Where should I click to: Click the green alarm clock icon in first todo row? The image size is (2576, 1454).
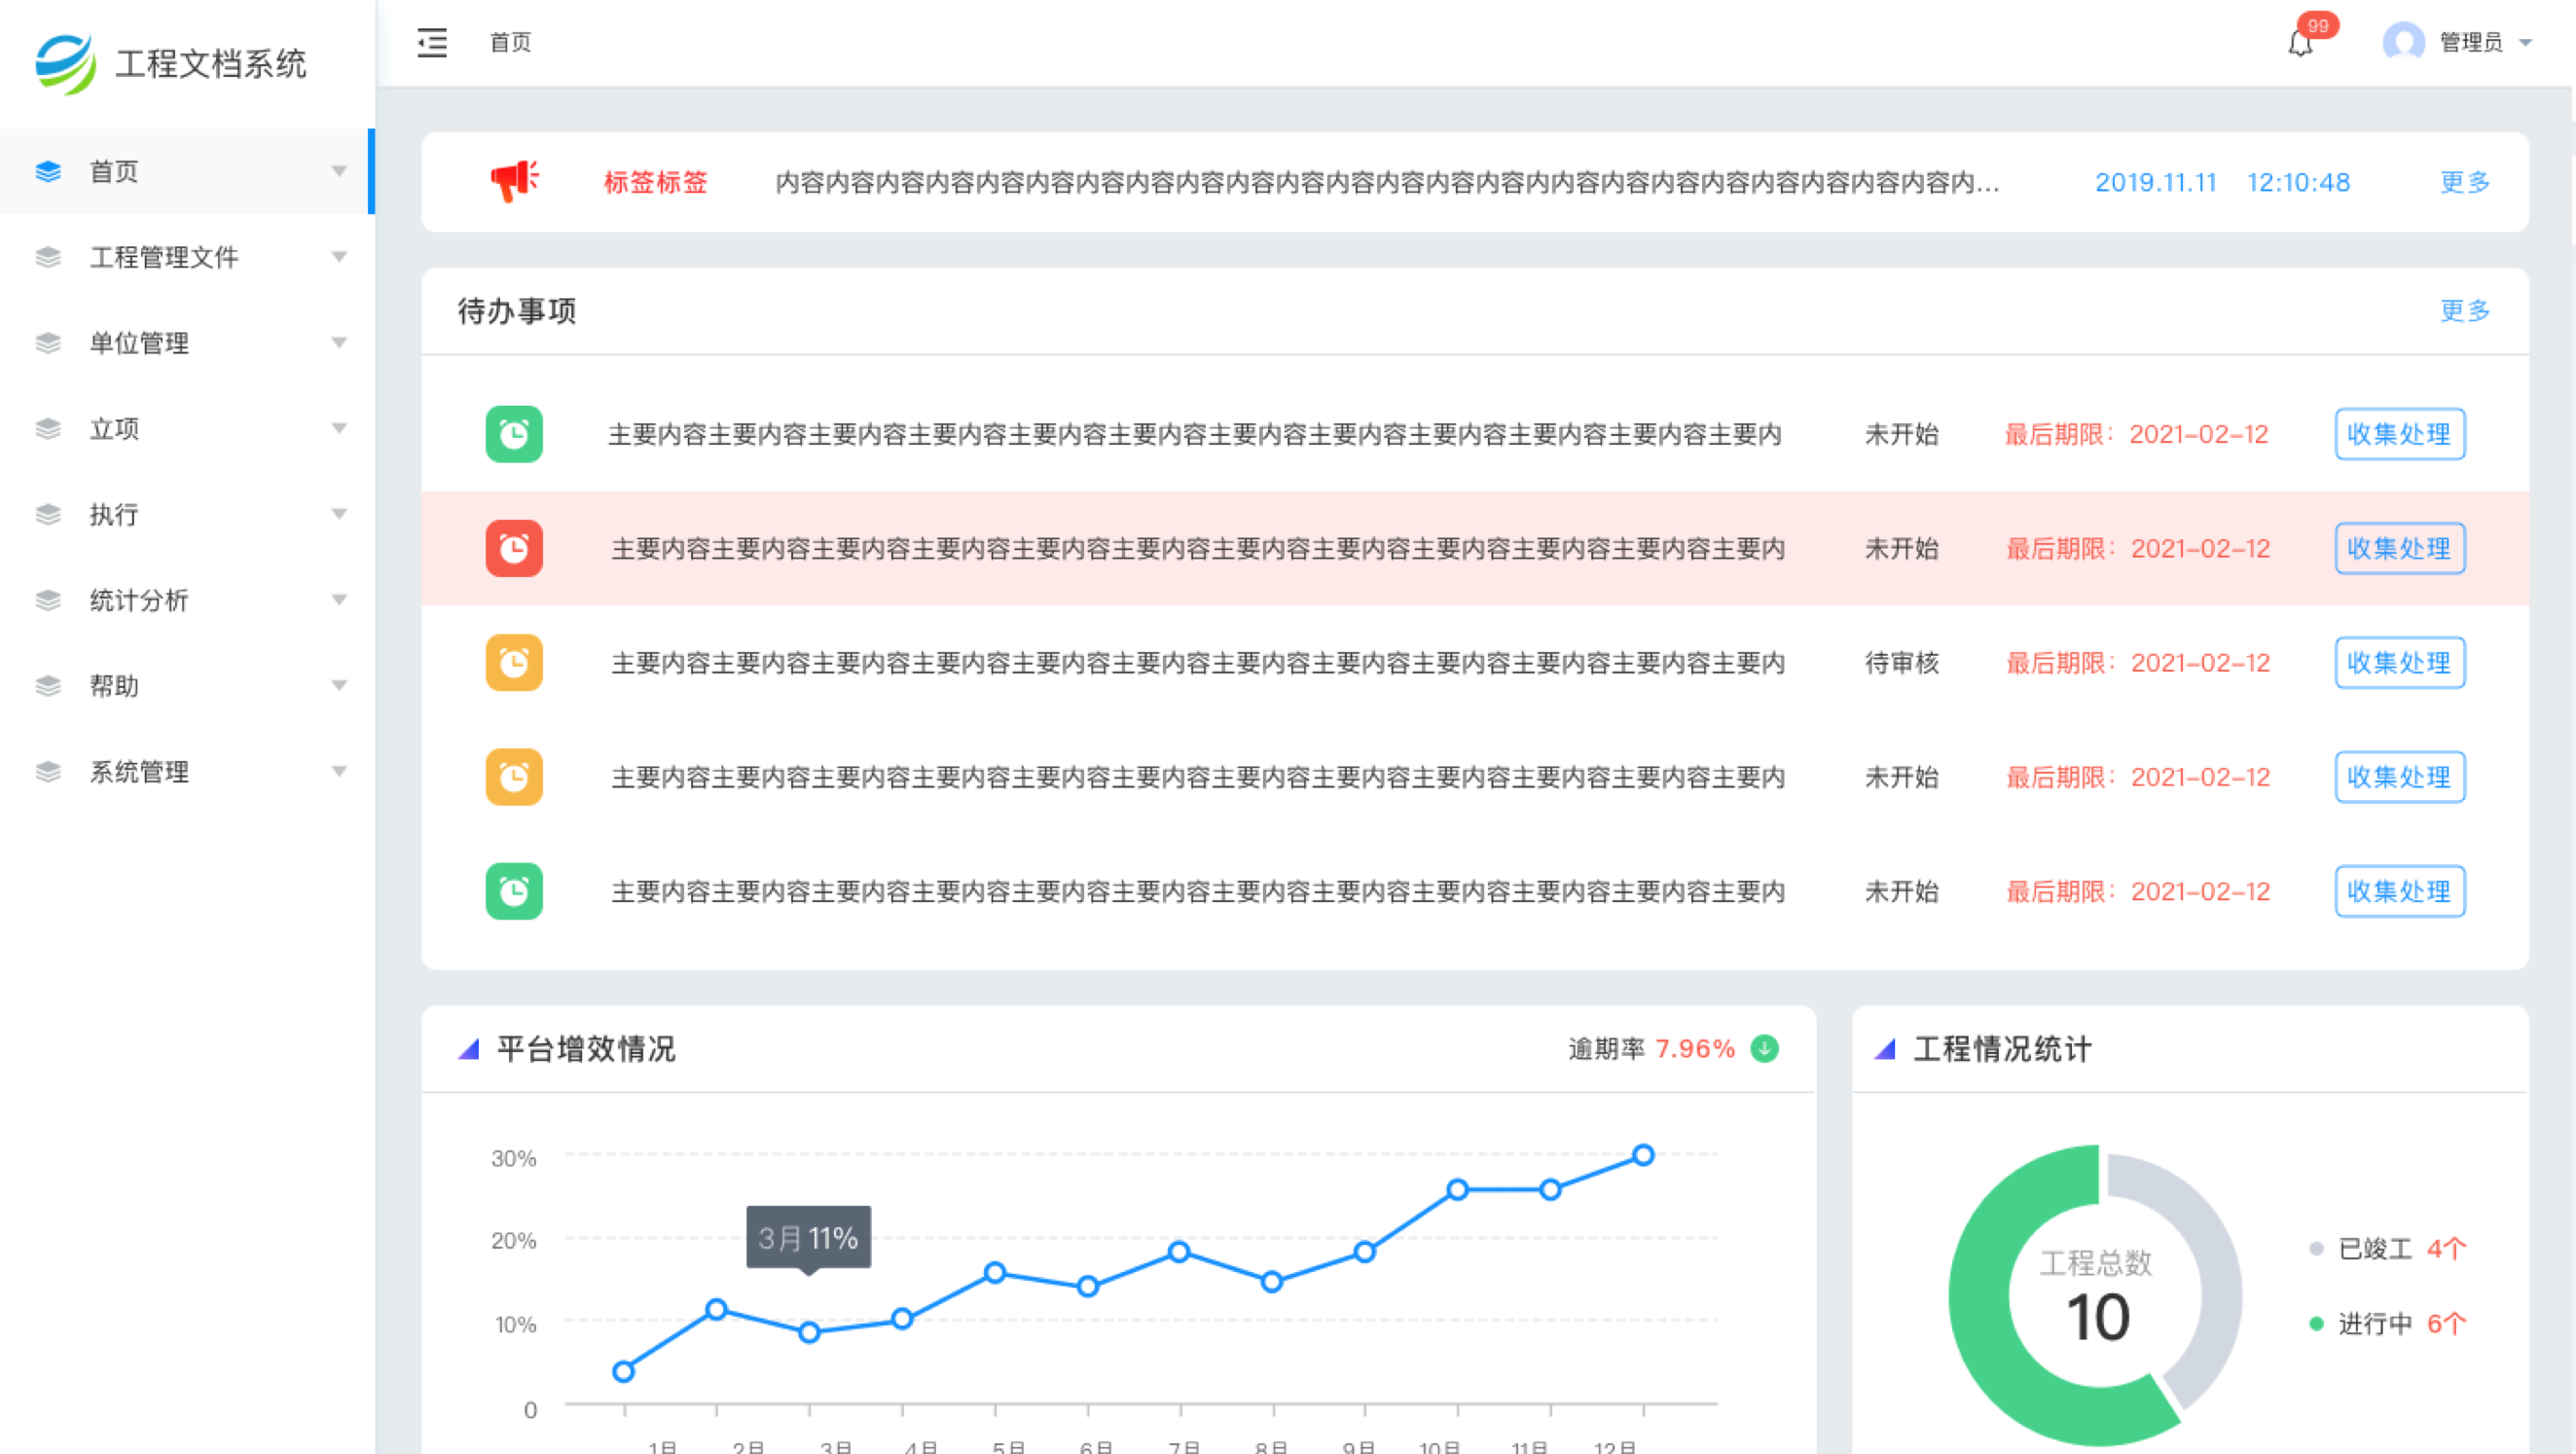point(514,434)
